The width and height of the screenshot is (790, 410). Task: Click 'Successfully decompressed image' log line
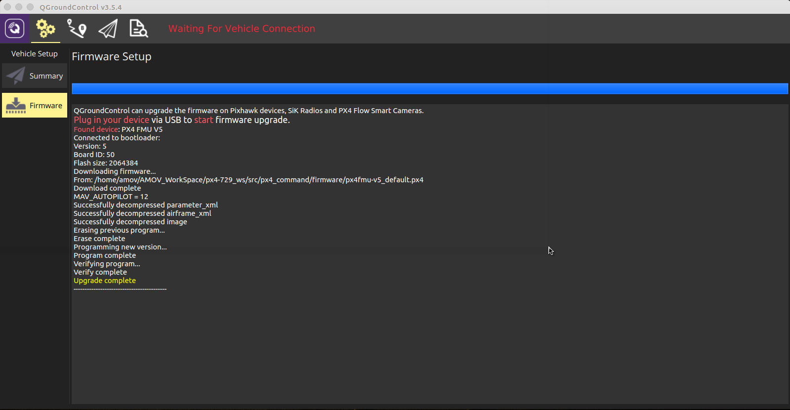click(130, 222)
